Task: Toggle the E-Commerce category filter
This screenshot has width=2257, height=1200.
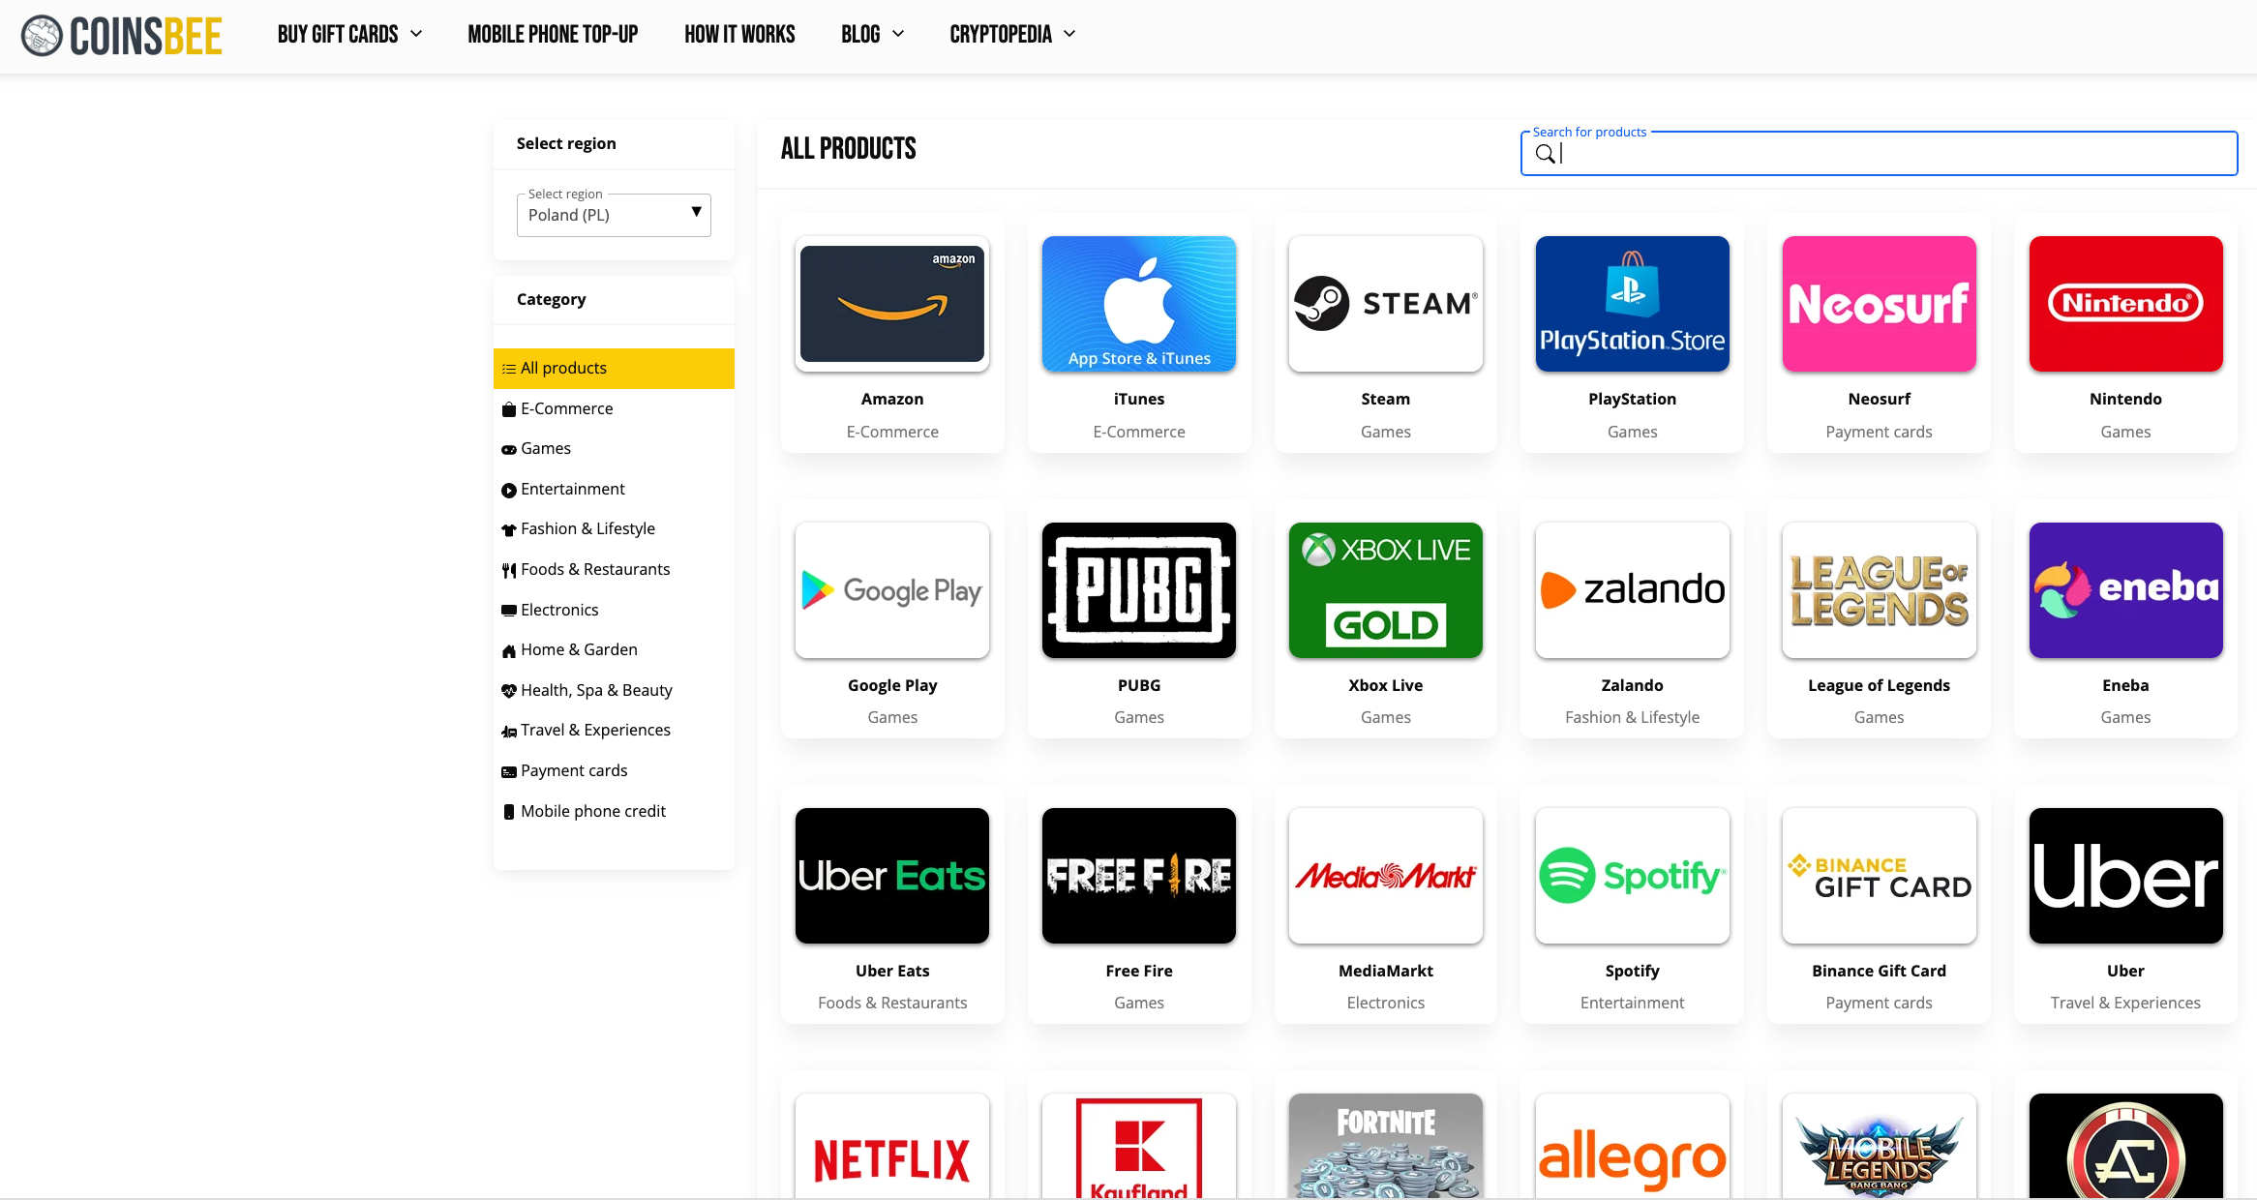Action: (566, 407)
